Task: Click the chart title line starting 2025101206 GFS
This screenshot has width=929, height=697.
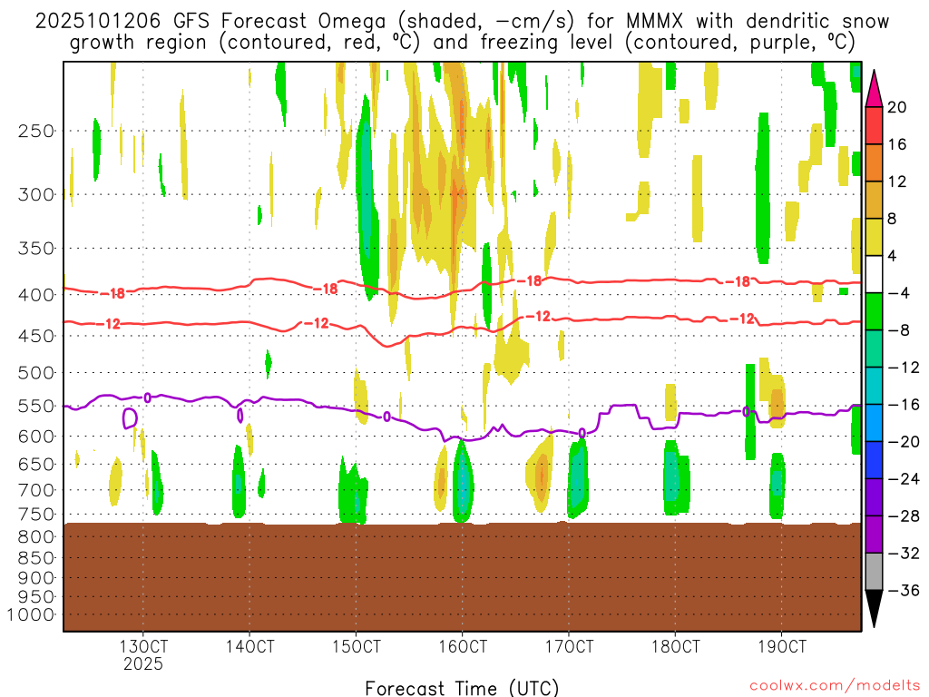Action: [x=462, y=22]
